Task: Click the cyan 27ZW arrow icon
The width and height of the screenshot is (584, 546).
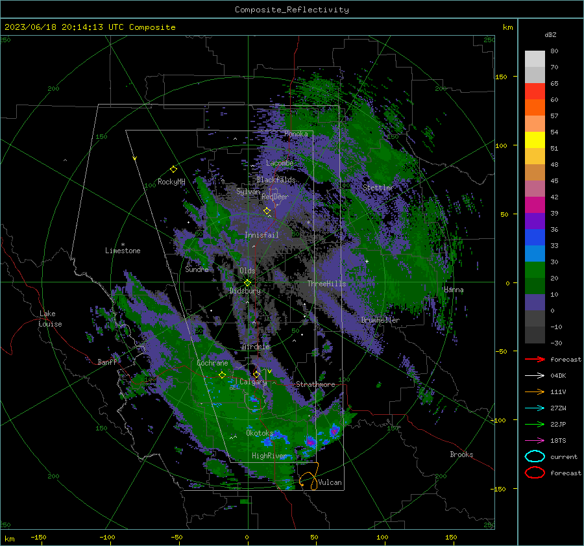Action: tap(535, 408)
